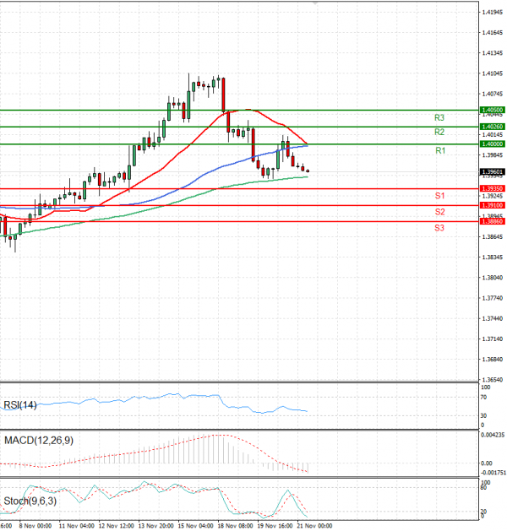The image size is (507, 531).
Task: Click the MACD scale value 0.004235
Action: pos(493,435)
